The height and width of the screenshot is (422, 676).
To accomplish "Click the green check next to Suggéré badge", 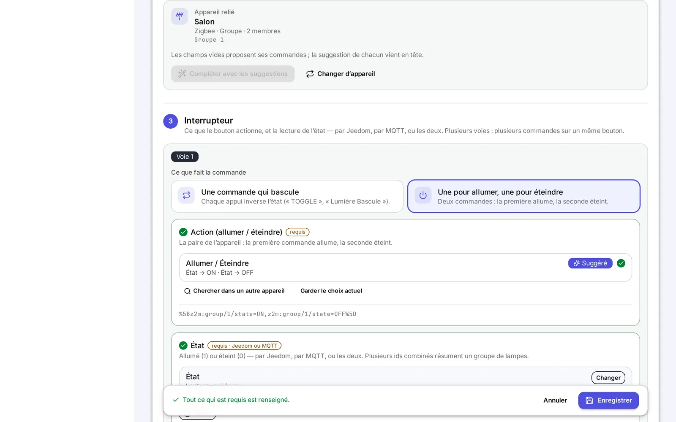I will 621,263.
